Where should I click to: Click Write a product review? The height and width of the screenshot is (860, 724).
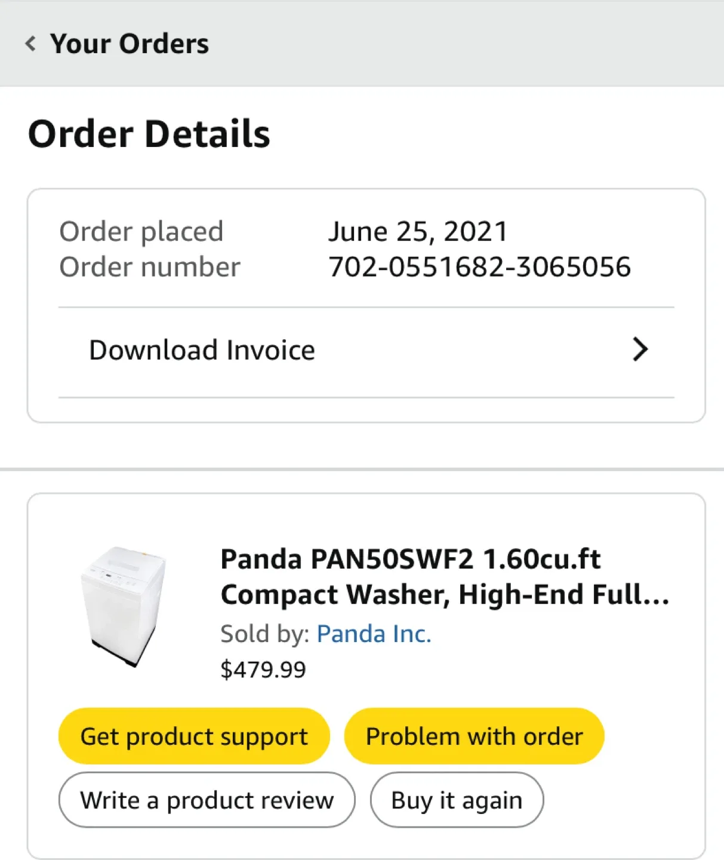pyautogui.click(x=207, y=800)
